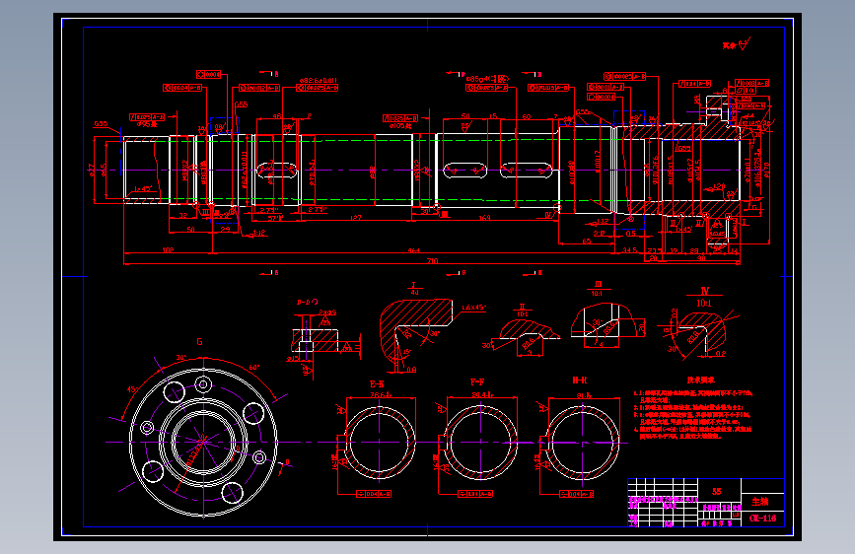Image resolution: width=855 pixels, height=554 pixels.
Task: Select the leftmost keyway slot on the shaft
Action: (276, 170)
